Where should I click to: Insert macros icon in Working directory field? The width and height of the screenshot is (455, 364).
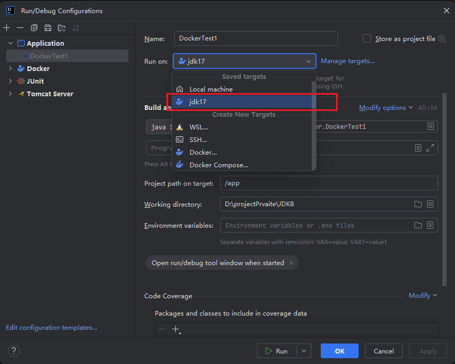click(x=430, y=204)
